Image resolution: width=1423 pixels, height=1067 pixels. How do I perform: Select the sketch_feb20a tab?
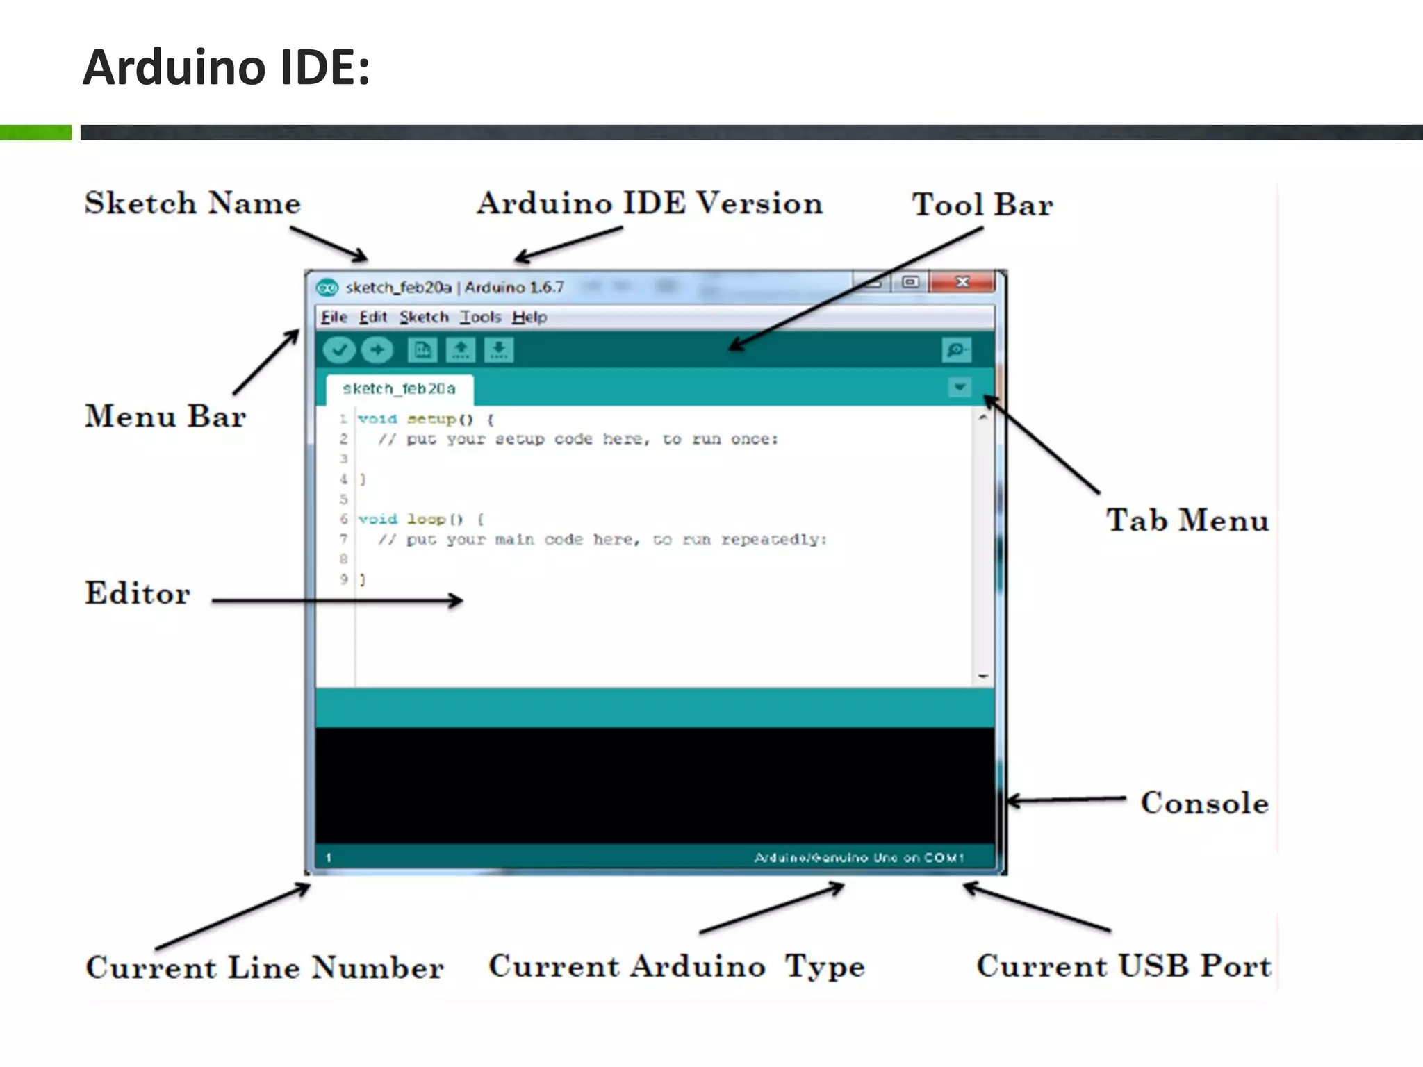[x=400, y=389]
